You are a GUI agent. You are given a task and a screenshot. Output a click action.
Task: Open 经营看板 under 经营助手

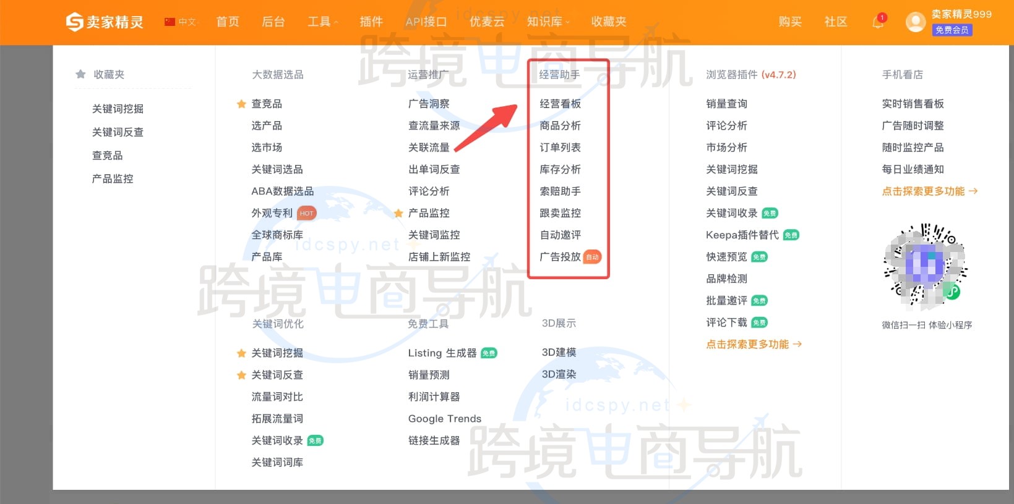coord(561,104)
